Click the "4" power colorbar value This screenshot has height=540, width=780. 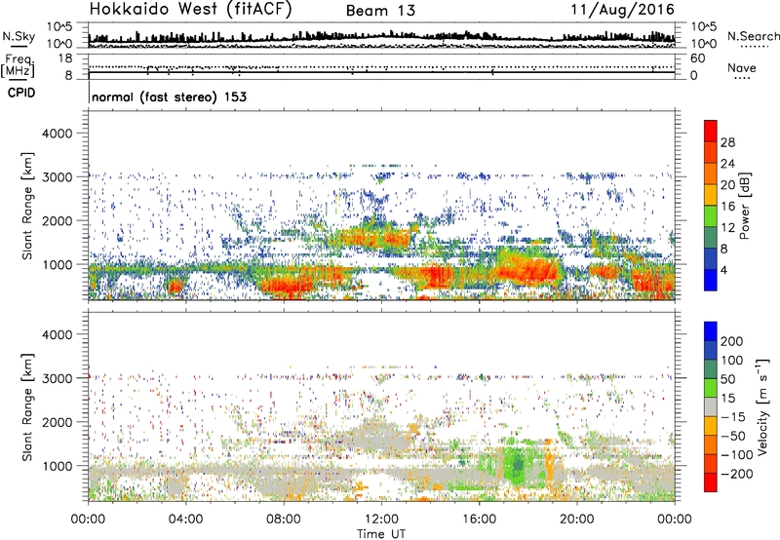tap(723, 270)
